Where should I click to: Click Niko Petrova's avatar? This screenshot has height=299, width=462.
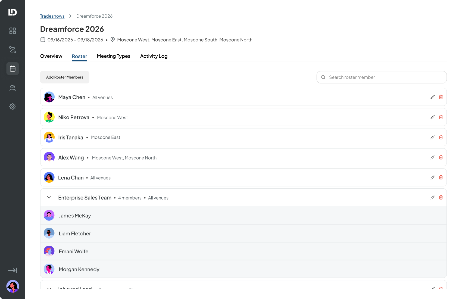[49, 117]
